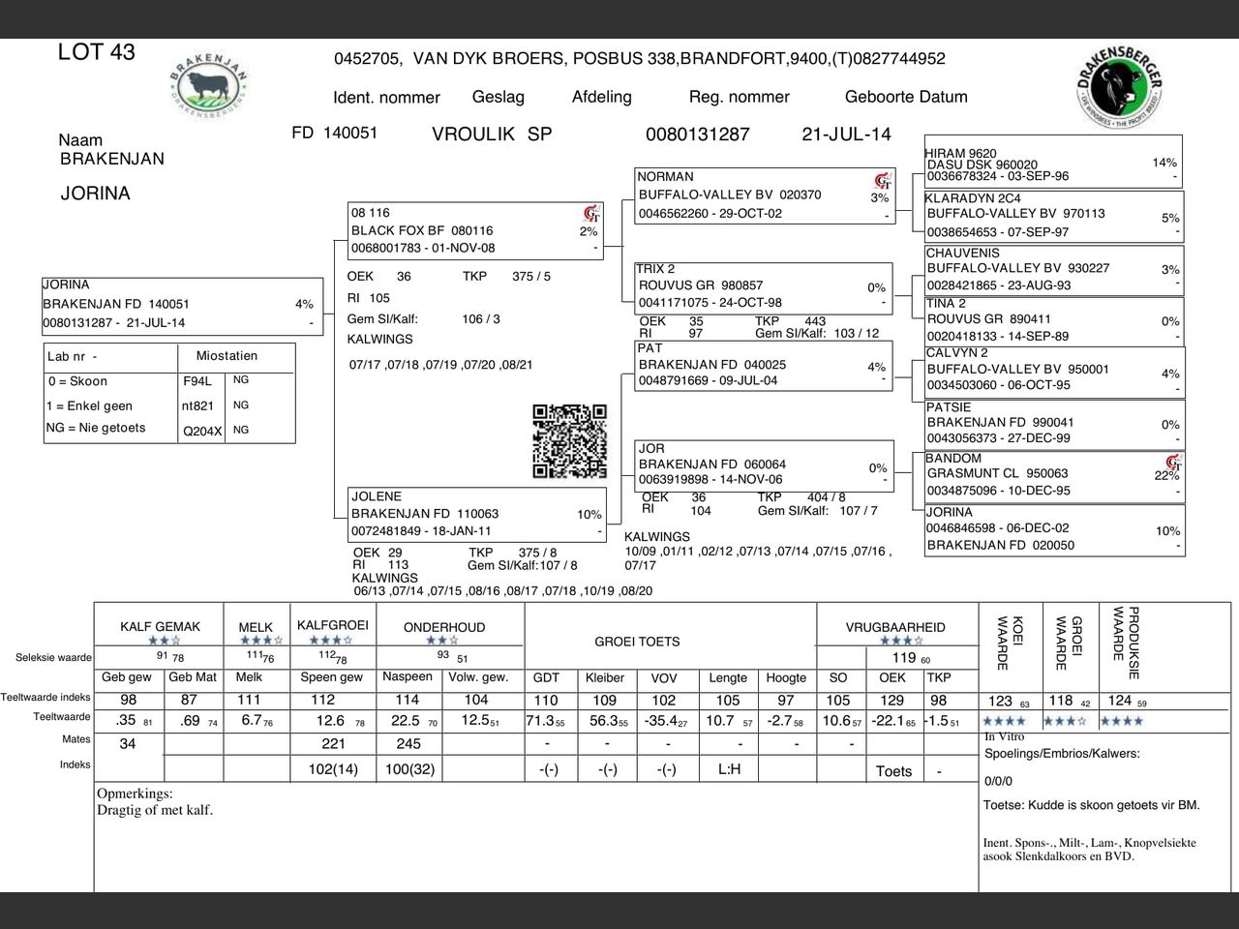Click the PAT BRAKENJAN FD 040025 box
The height and width of the screenshot is (929, 1239).
click(764, 366)
